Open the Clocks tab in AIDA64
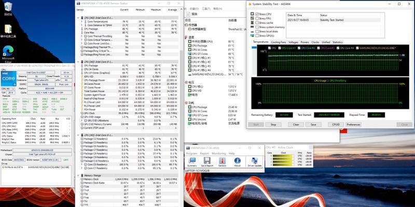 click(x=315, y=42)
